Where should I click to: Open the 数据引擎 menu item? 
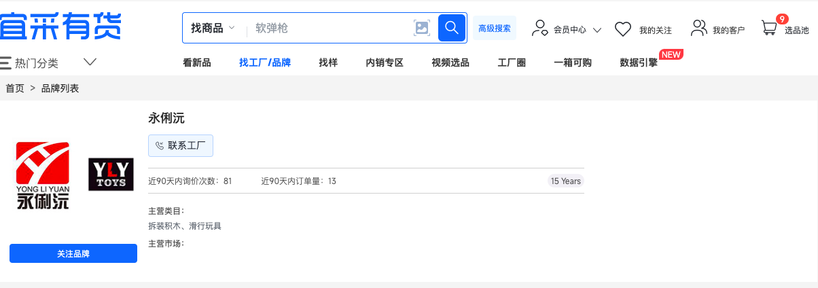(639, 62)
